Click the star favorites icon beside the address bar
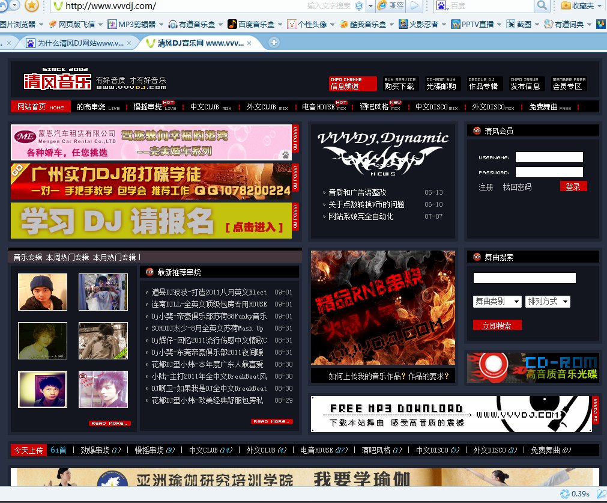The height and width of the screenshot is (503, 607). pyautogui.click(x=31, y=5)
